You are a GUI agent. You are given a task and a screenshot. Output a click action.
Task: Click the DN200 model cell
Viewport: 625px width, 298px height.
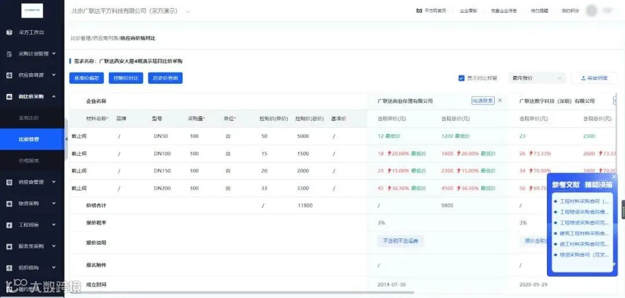coord(162,188)
